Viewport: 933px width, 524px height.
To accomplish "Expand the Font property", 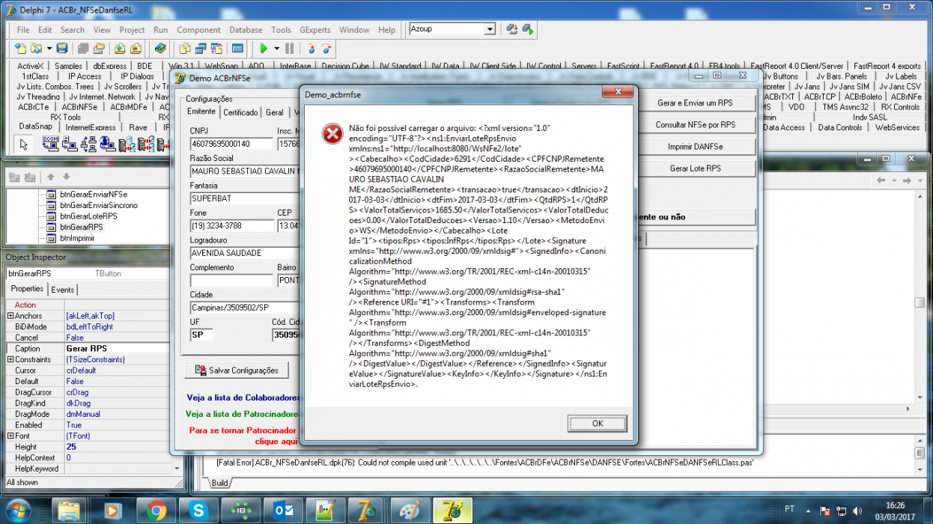I will pos(10,436).
